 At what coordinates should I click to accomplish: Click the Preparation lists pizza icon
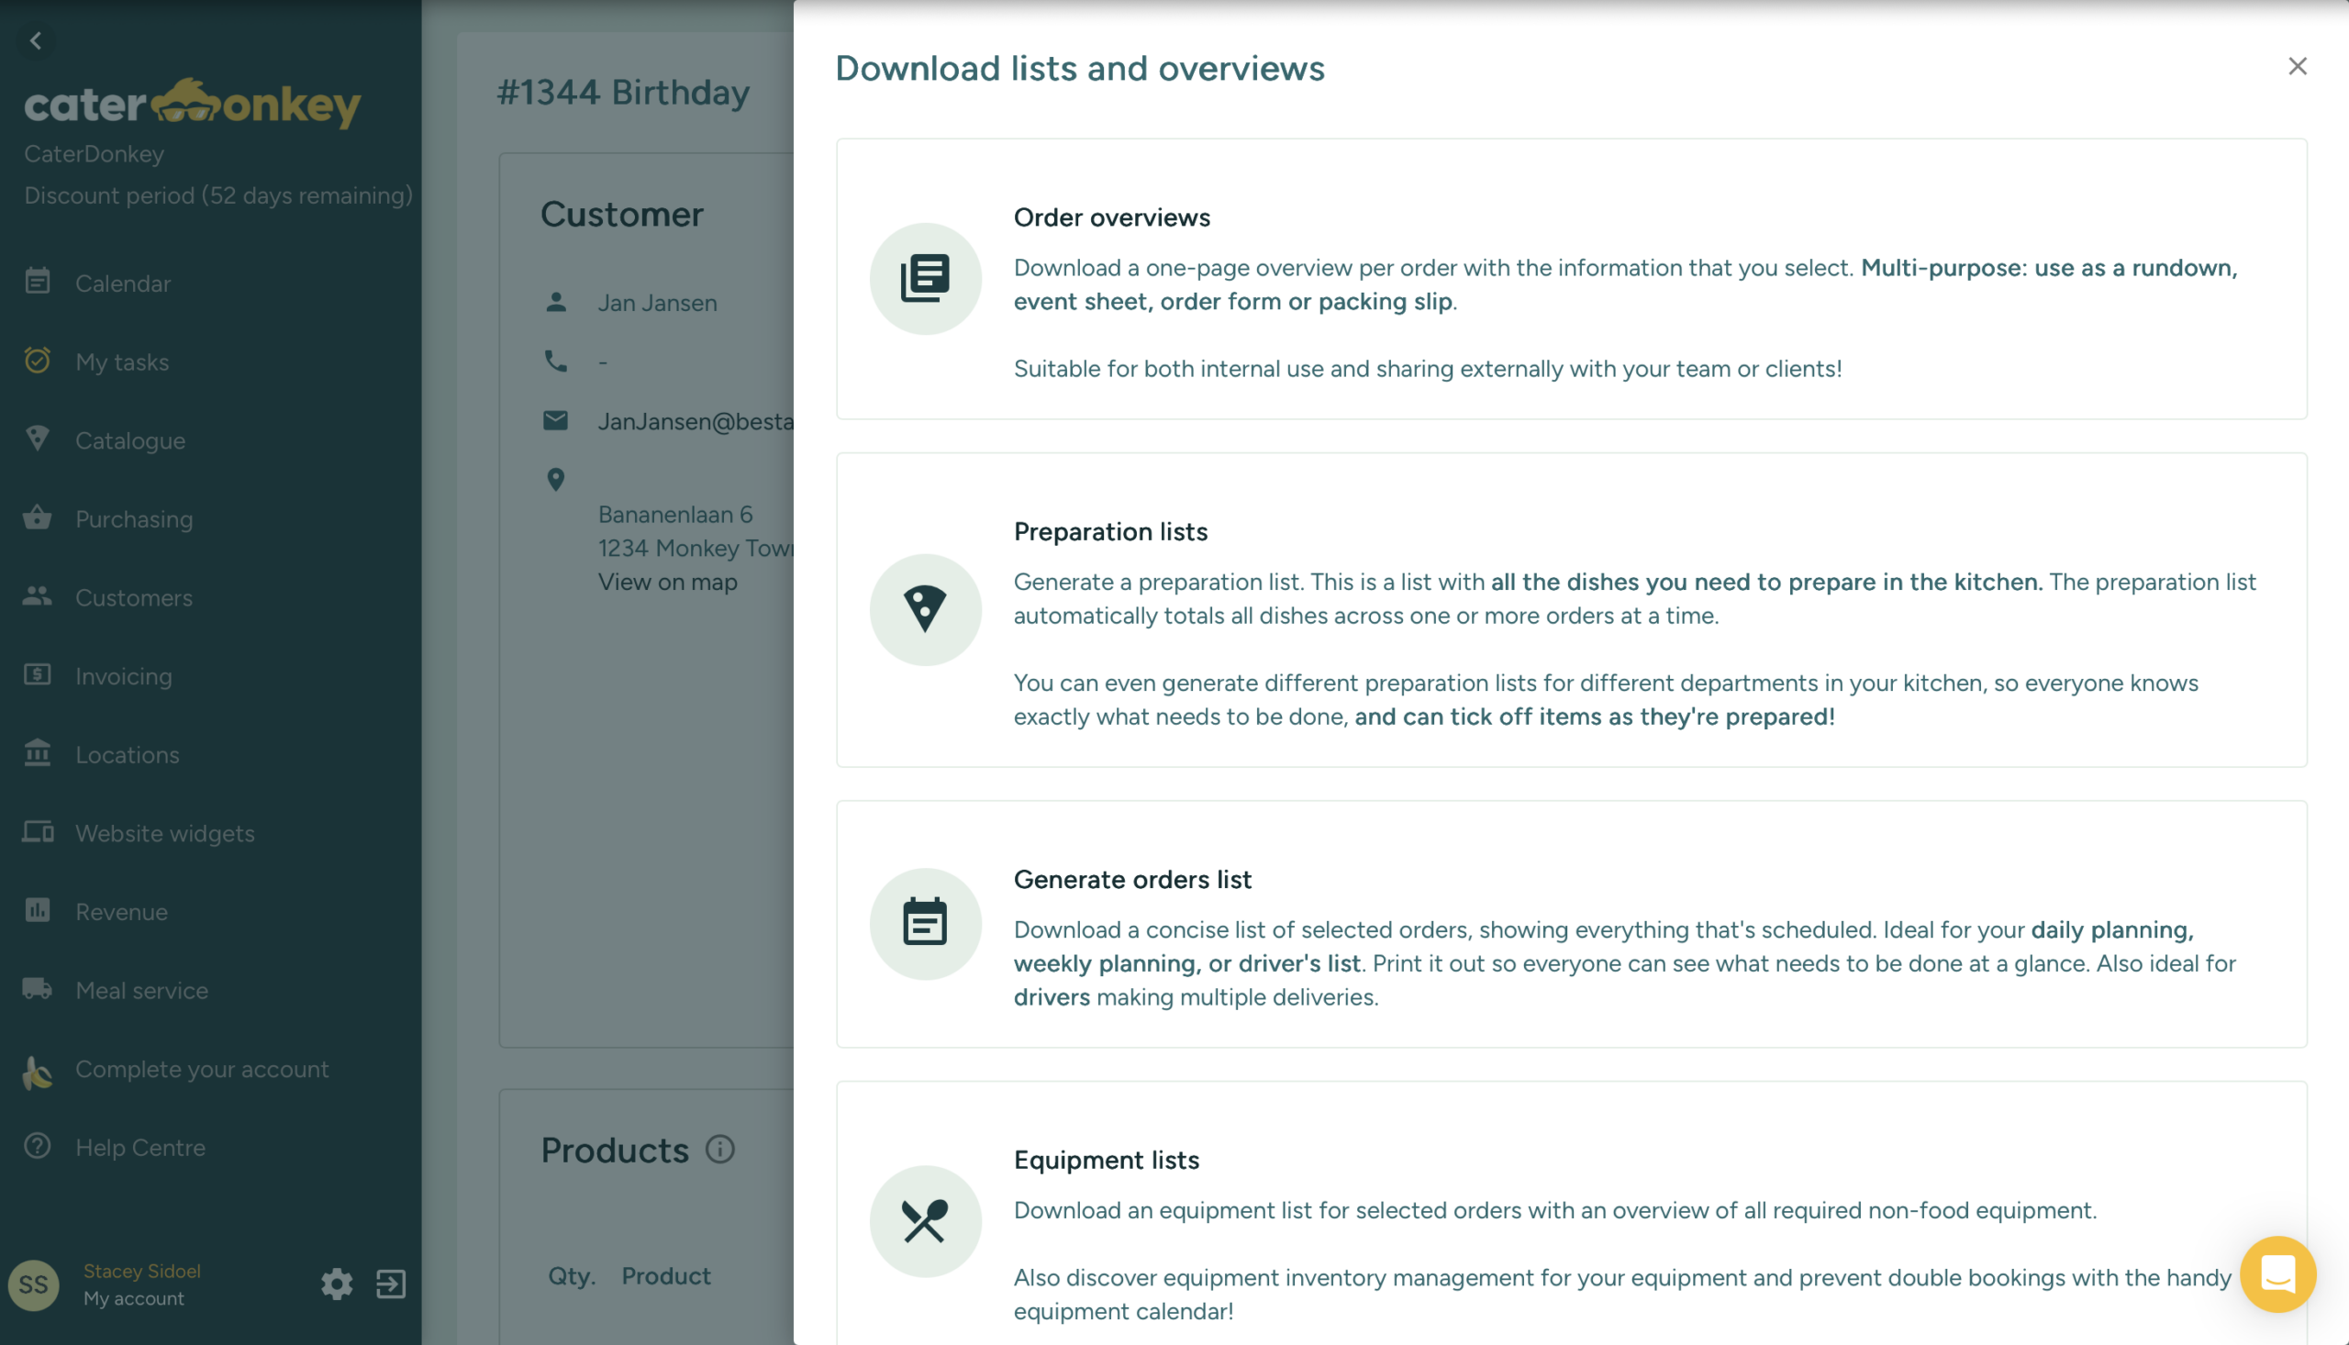(x=925, y=610)
